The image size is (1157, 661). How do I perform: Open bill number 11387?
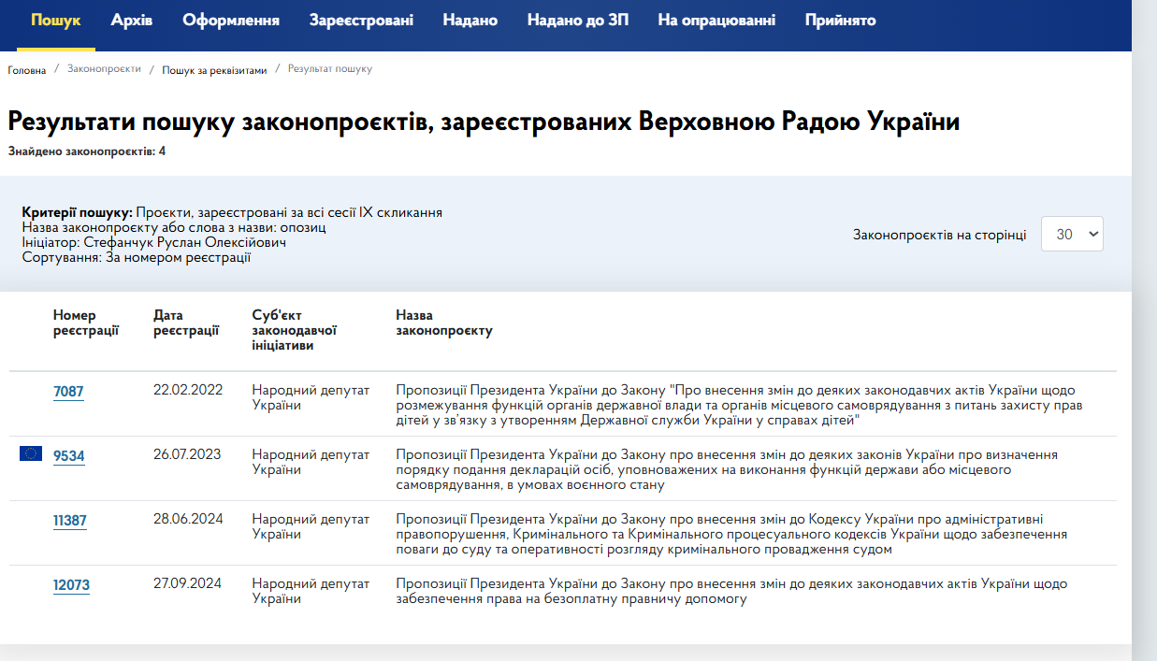click(x=70, y=521)
